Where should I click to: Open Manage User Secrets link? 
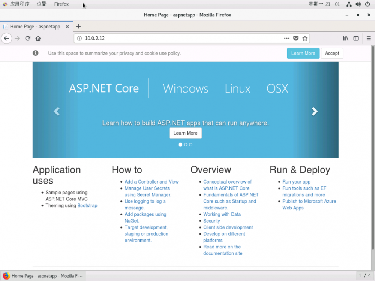point(148,191)
